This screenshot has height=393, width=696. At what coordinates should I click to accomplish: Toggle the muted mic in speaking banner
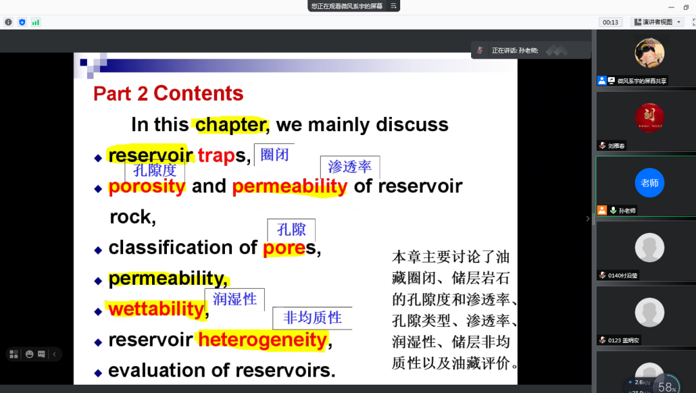click(480, 50)
